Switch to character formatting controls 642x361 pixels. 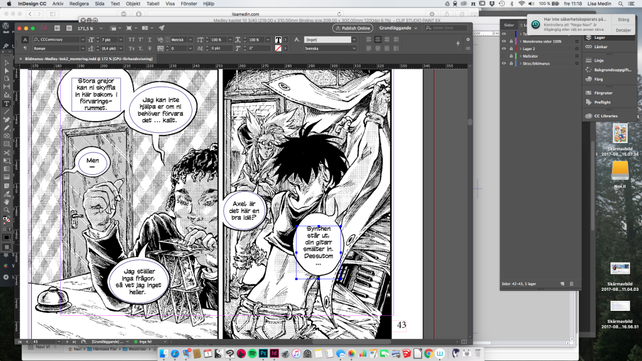[25, 39]
